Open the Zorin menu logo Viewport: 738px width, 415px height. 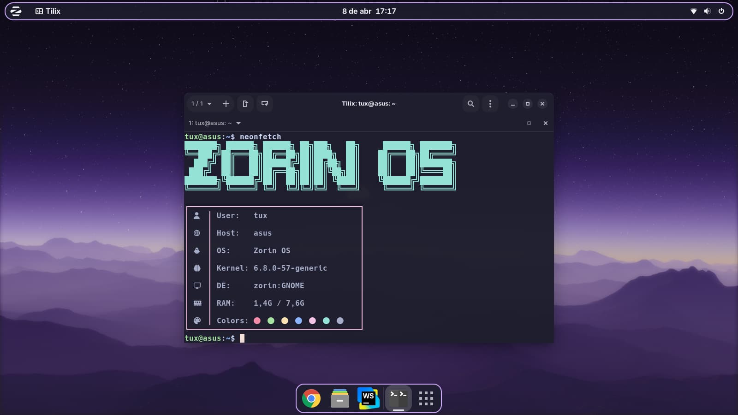click(16, 11)
